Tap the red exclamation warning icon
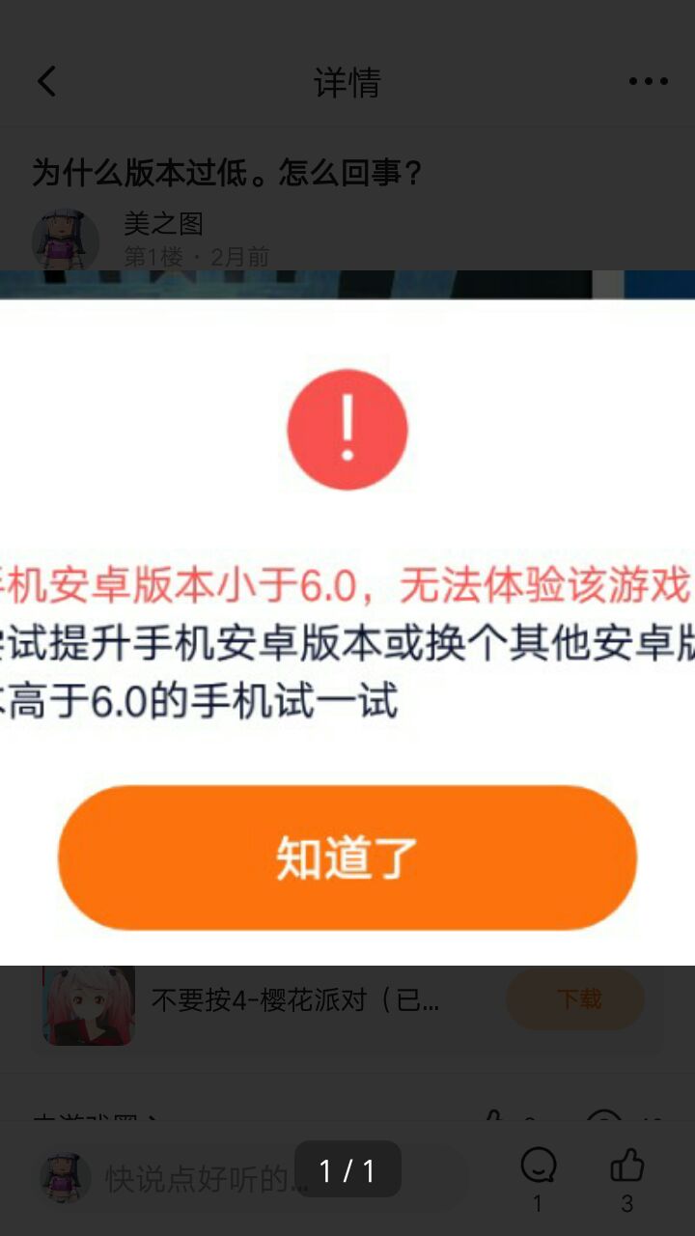The height and width of the screenshot is (1236, 695). pos(347,429)
